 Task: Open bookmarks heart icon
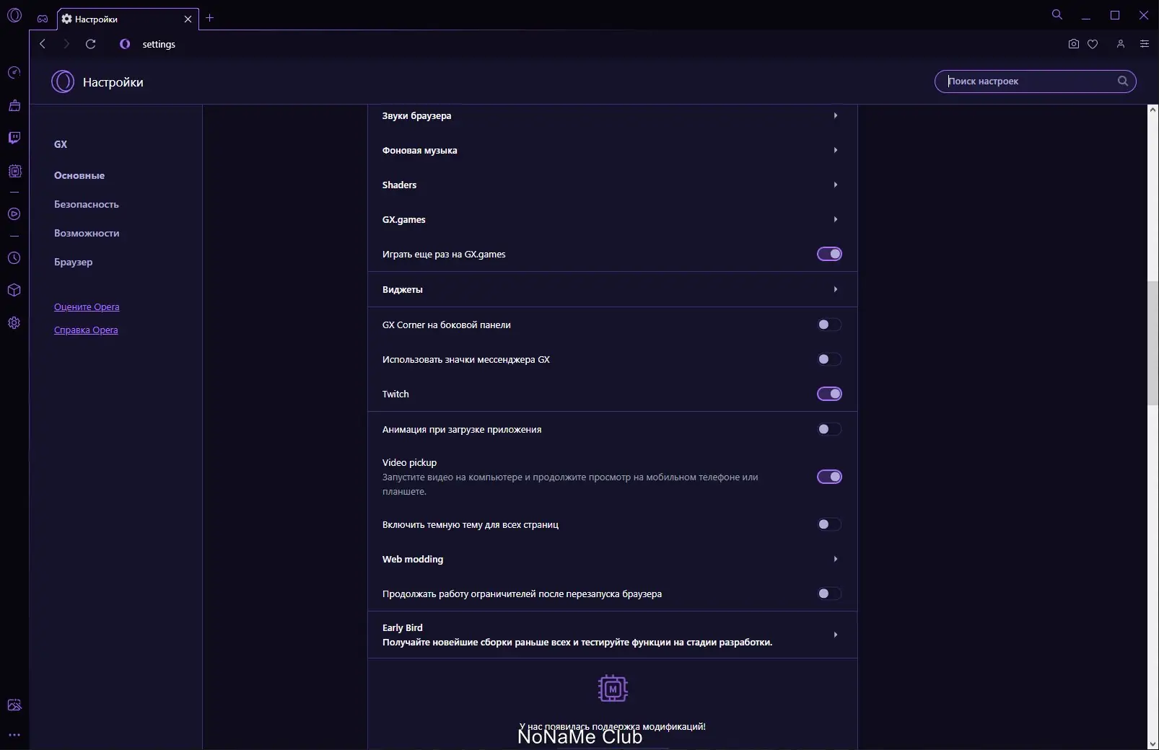coord(1093,44)
